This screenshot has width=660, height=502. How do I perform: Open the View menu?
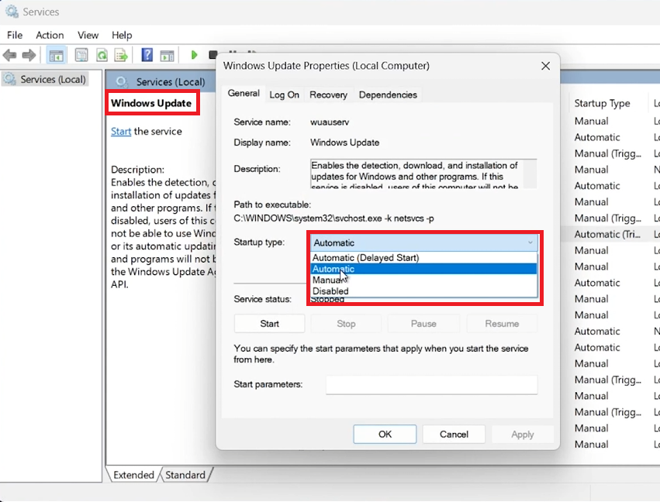tap(88, 36)
